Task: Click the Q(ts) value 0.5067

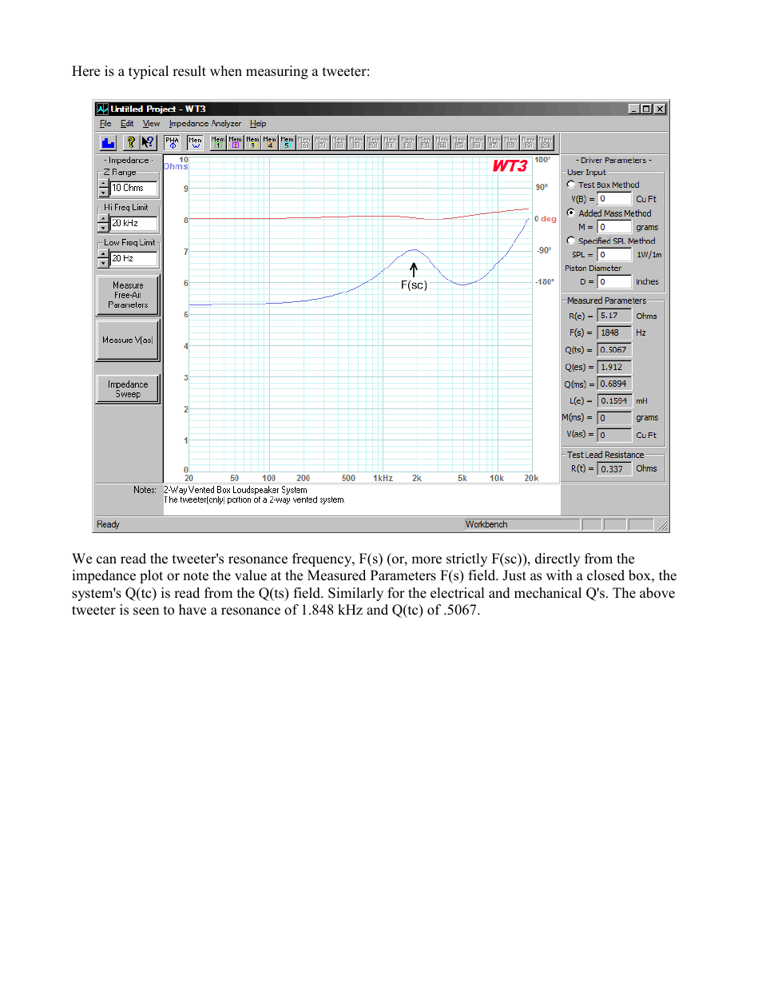Action: (614, 350)
